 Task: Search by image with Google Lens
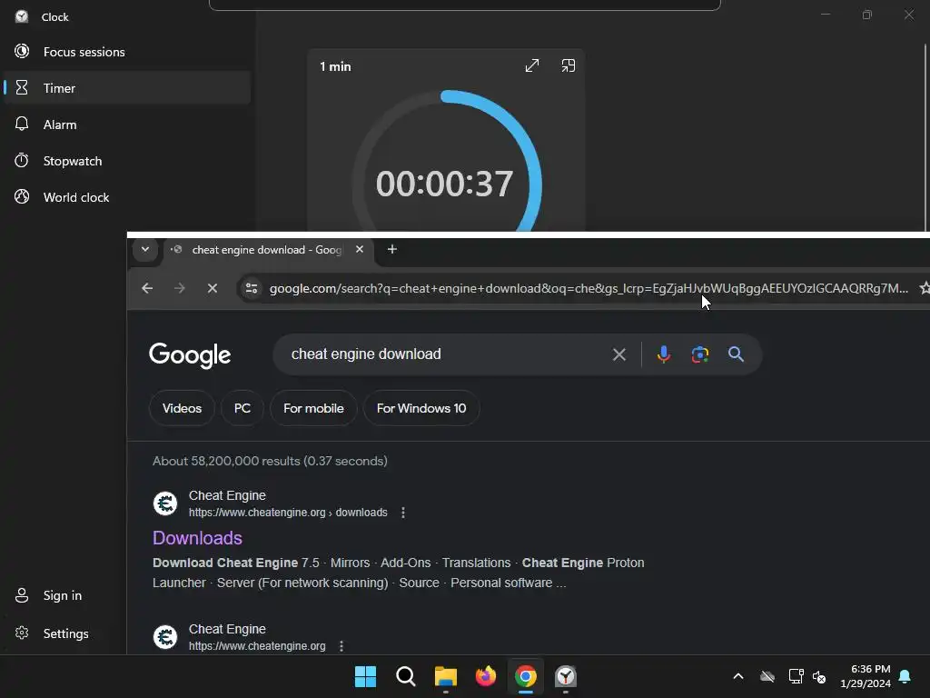pyautogui.click(x=700, y=354)
